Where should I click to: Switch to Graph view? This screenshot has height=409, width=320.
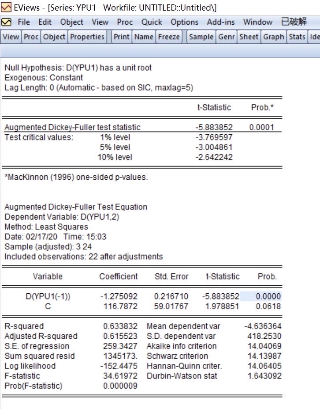pyautogui.click(x=274, y=37)
